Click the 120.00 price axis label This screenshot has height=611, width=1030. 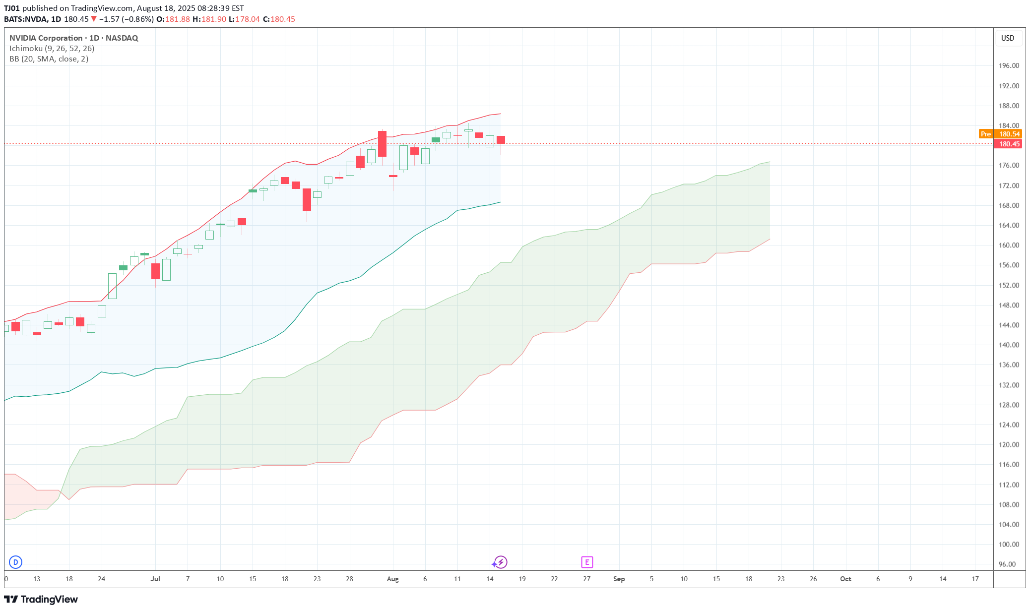click(1009, 444)
